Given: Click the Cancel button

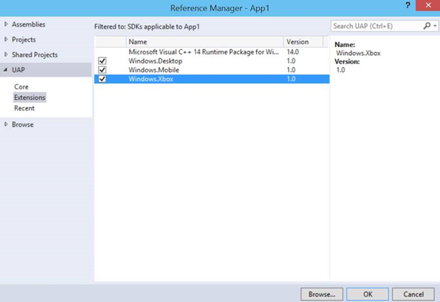Looking at the screenshot, I should click(x=413, y=294).
